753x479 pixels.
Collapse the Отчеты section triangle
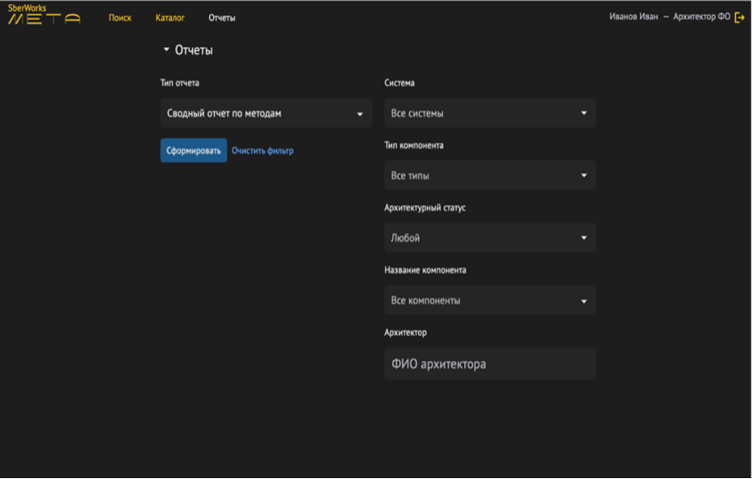coord(166,49)
